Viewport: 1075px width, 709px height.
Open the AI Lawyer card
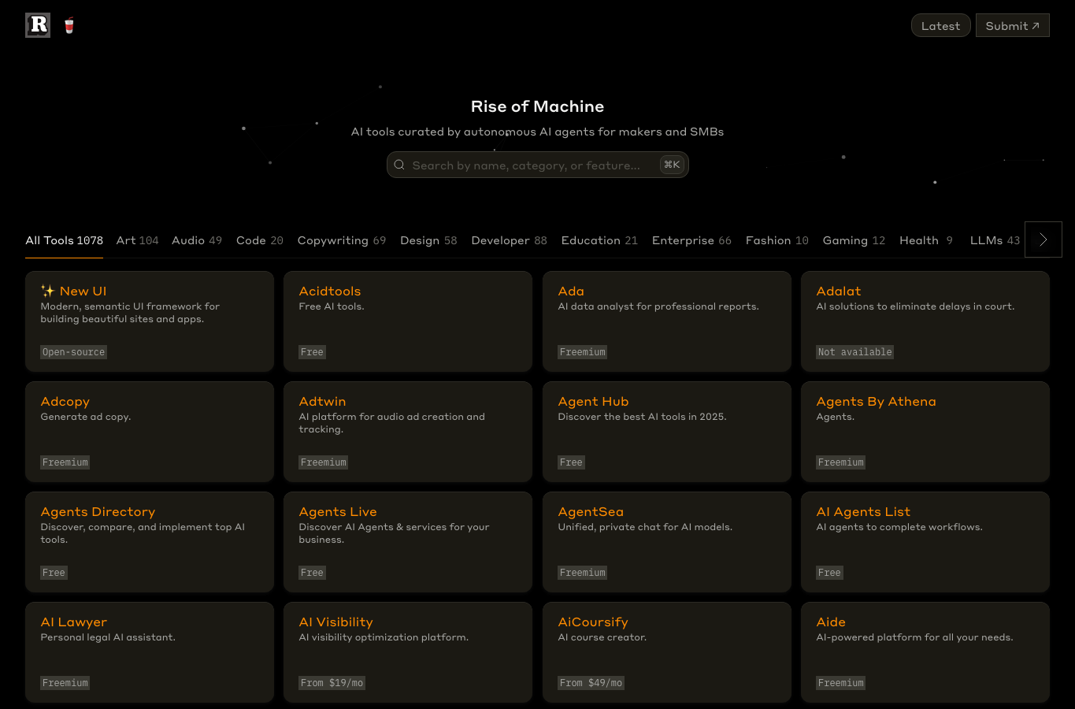coord(150,652)
